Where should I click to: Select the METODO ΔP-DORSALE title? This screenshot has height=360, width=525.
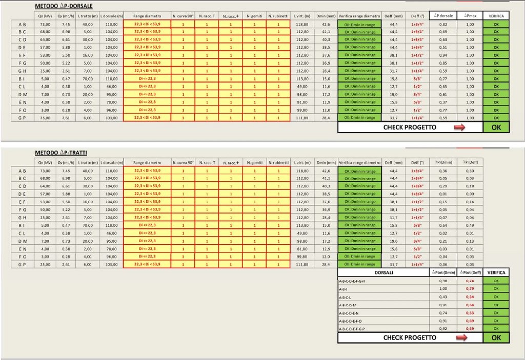pos(64,6)
